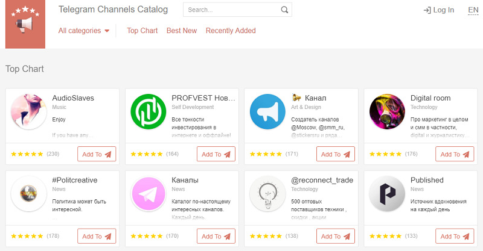Viewport: 483px width, 251px height.
Task: Click the AudioSlaves star rating
Action: (x=27, y=155)
